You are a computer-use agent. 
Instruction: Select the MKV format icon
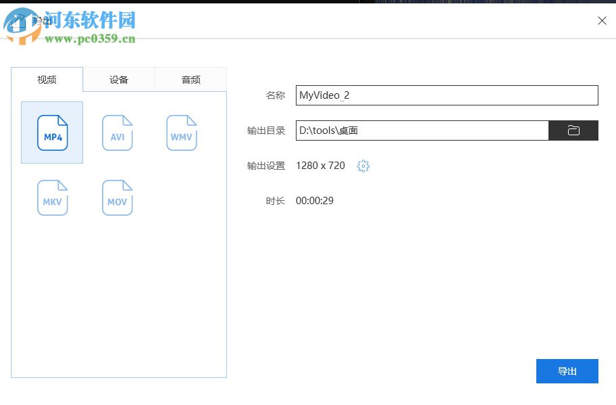click(x=52, y=197)
